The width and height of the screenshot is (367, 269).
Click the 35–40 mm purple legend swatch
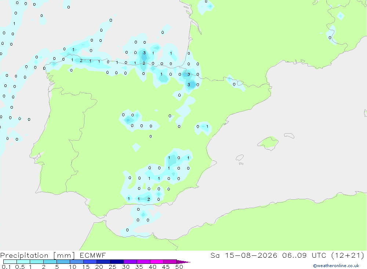[143, 262]
